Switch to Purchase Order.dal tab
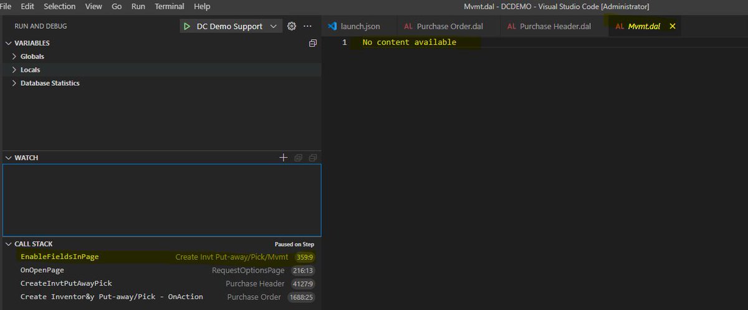 click(448, 26)
